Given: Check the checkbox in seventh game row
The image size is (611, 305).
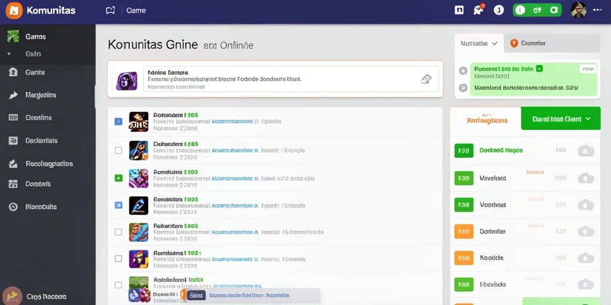Looking at the screenshot, I should tap(119, 285).
